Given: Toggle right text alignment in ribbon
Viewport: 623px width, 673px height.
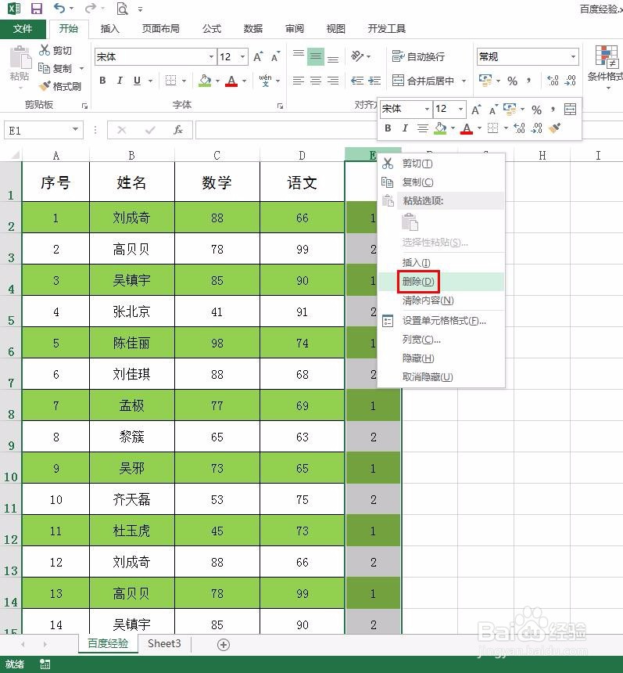Looking at the screenshot, I should click(333, 81).
